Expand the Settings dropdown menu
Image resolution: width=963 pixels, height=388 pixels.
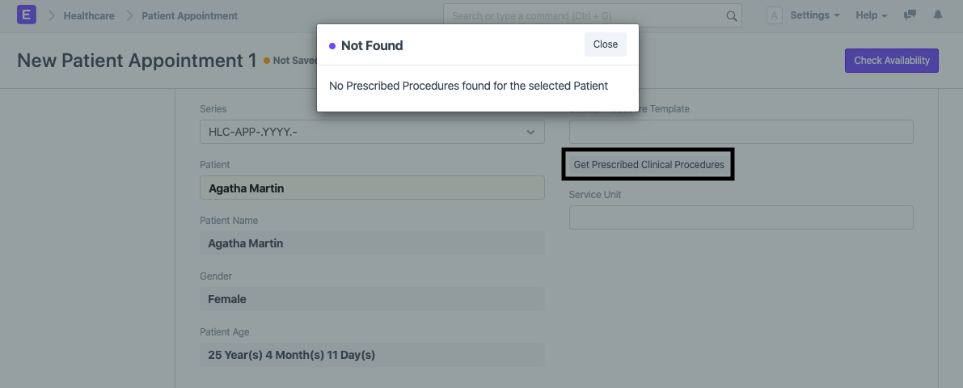814,15
